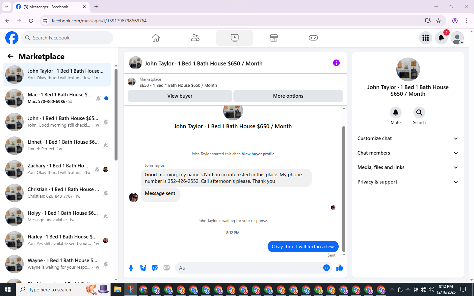Open the Chrome three-dot menu
Image resolution: width=474 pixels, height=296 pixels.
coord(467,21)
